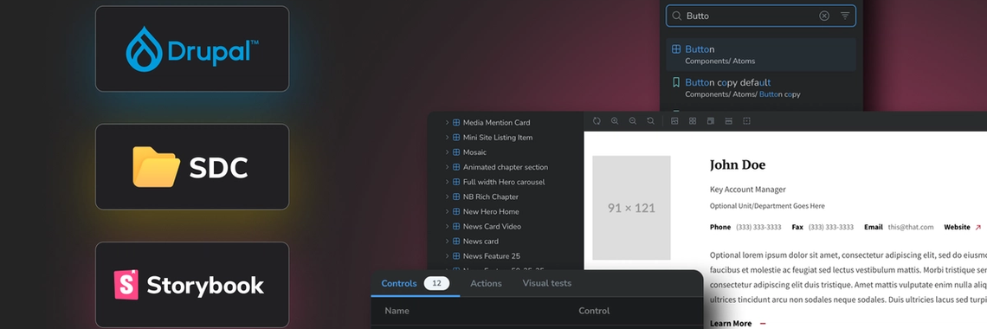Click the this@that.com email address
The width and height of the screenshot is (987, 329).
click(x=911, y=227)
